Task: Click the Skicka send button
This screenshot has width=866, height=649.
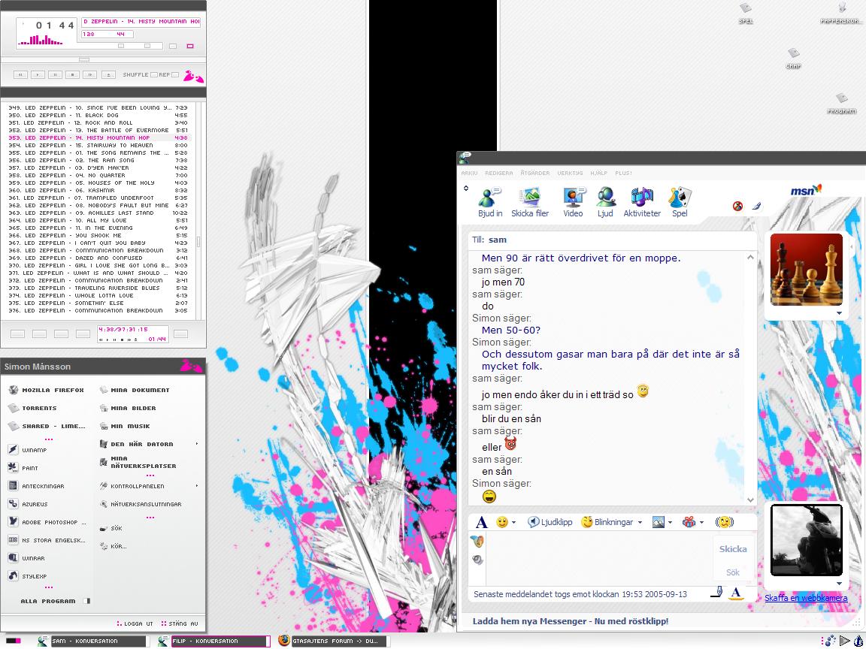Action: click(733, 549)
